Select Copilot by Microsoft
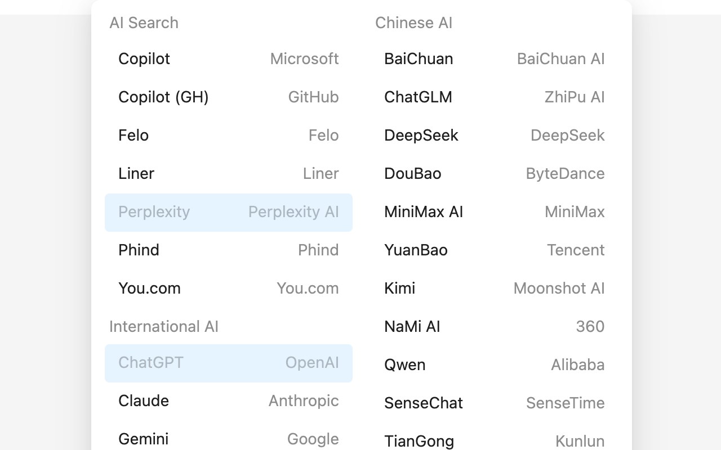Screen dimensions: 721x450 click(229, 59)
